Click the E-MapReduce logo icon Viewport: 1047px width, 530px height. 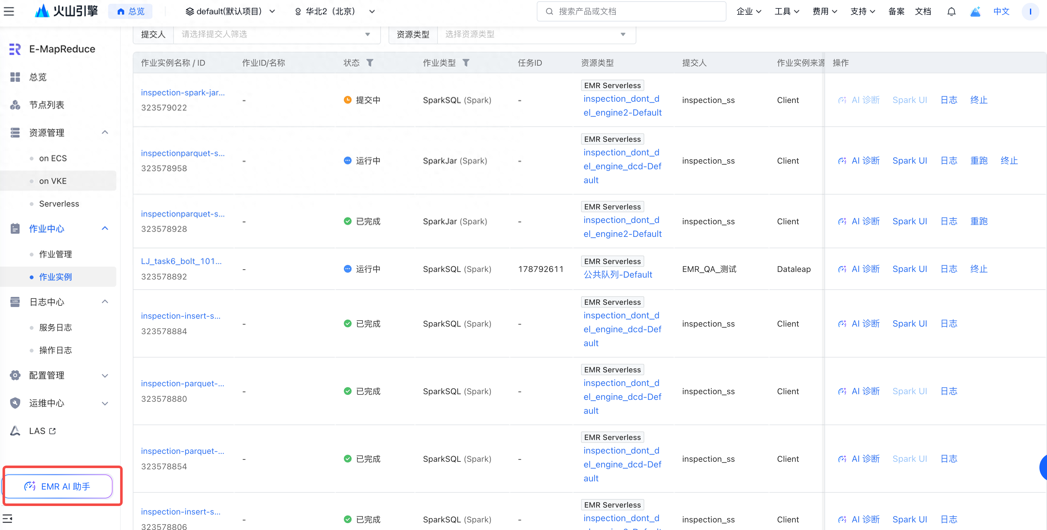pos(15,49)
